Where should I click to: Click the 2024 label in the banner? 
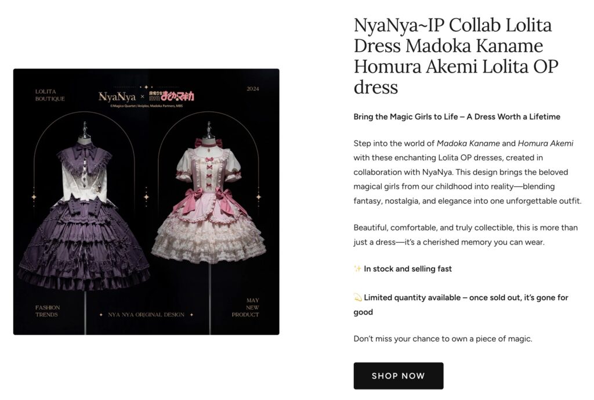(x=253, y=89)
